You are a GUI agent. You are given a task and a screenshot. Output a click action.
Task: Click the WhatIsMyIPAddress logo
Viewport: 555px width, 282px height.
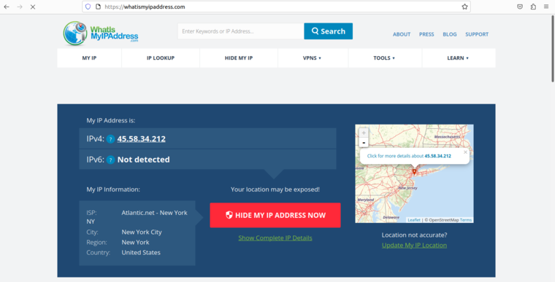[x=101, y=34]
